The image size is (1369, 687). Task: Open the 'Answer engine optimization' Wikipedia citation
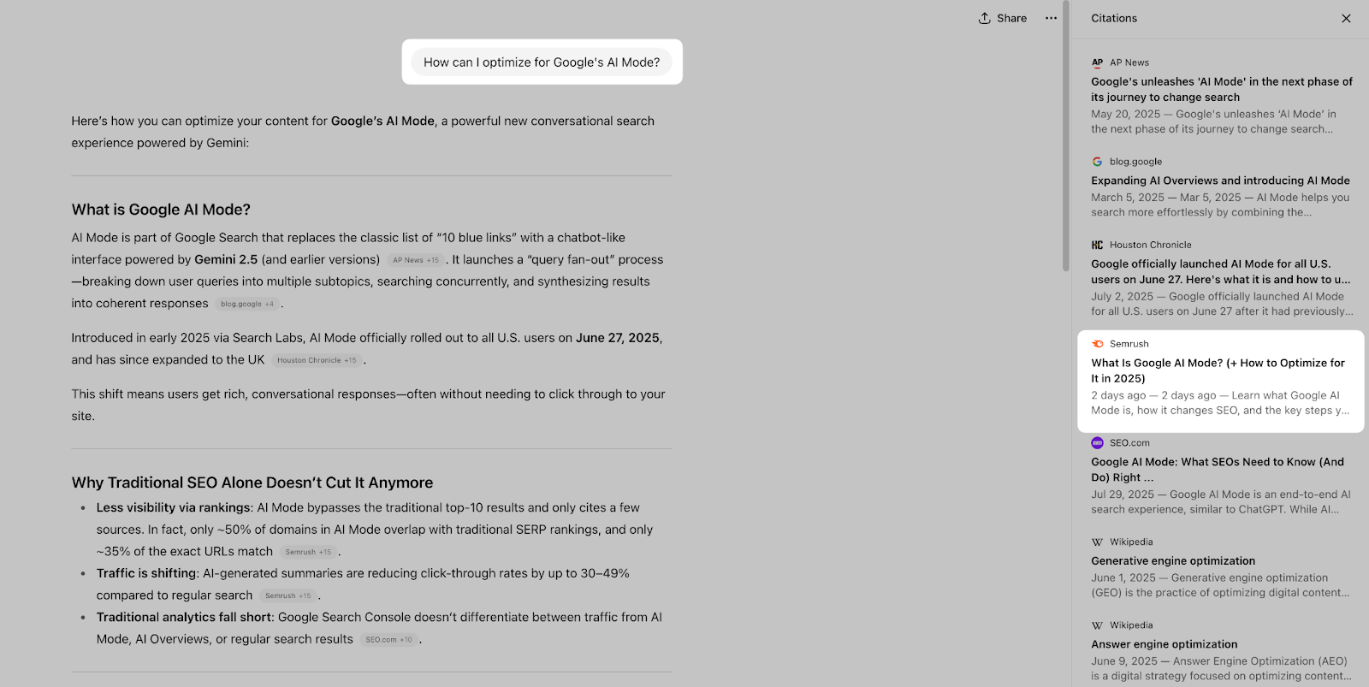click(1164, 644)
